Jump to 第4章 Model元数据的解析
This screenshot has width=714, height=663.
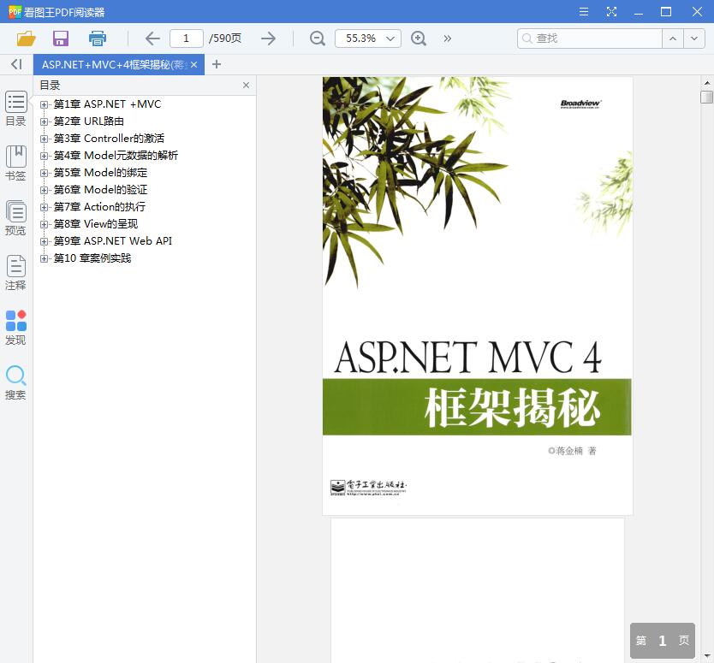click(x=116, y=156)
